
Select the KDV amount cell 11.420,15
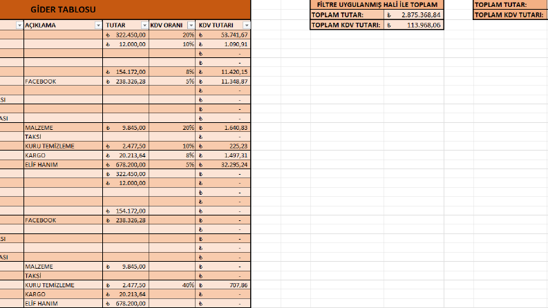tap(223, 72)
